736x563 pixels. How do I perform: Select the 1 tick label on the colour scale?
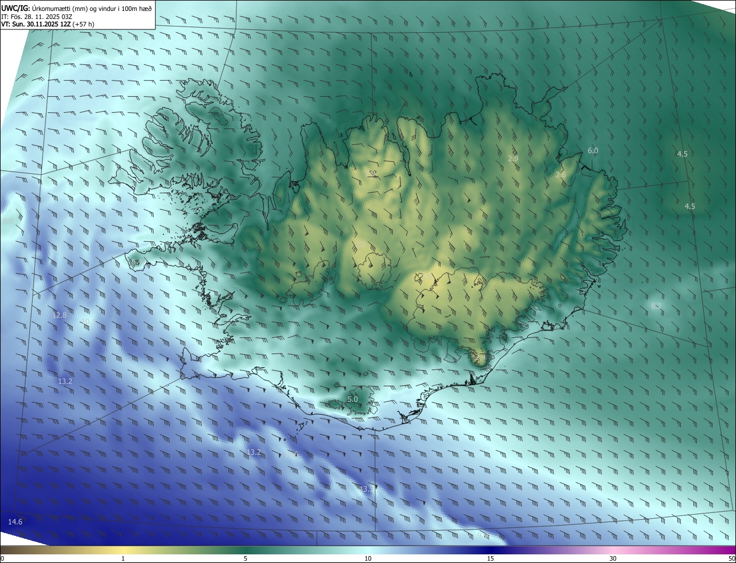click(x=123, y=558)
